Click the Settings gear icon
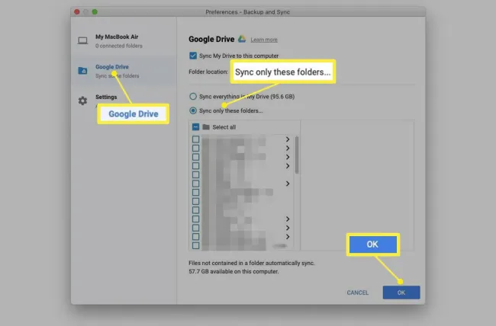The width and height of the screenshot is (496, 326). [82, 101]
